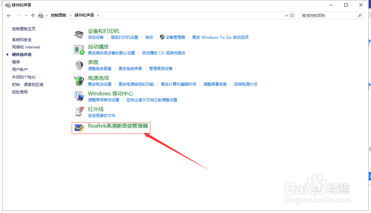This screenshot has width=371, height=213.
Task: Go back with the back arrow
Action: click(9, 16)
